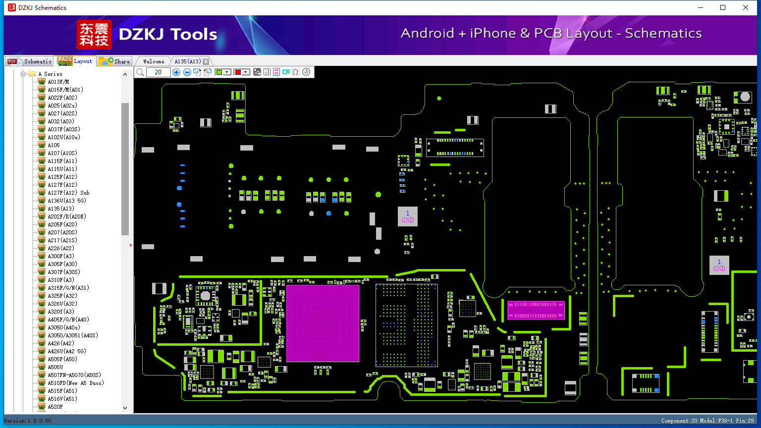Select A022F(A02) in the list
Screen dimensions: 761x428
[62, 98]
